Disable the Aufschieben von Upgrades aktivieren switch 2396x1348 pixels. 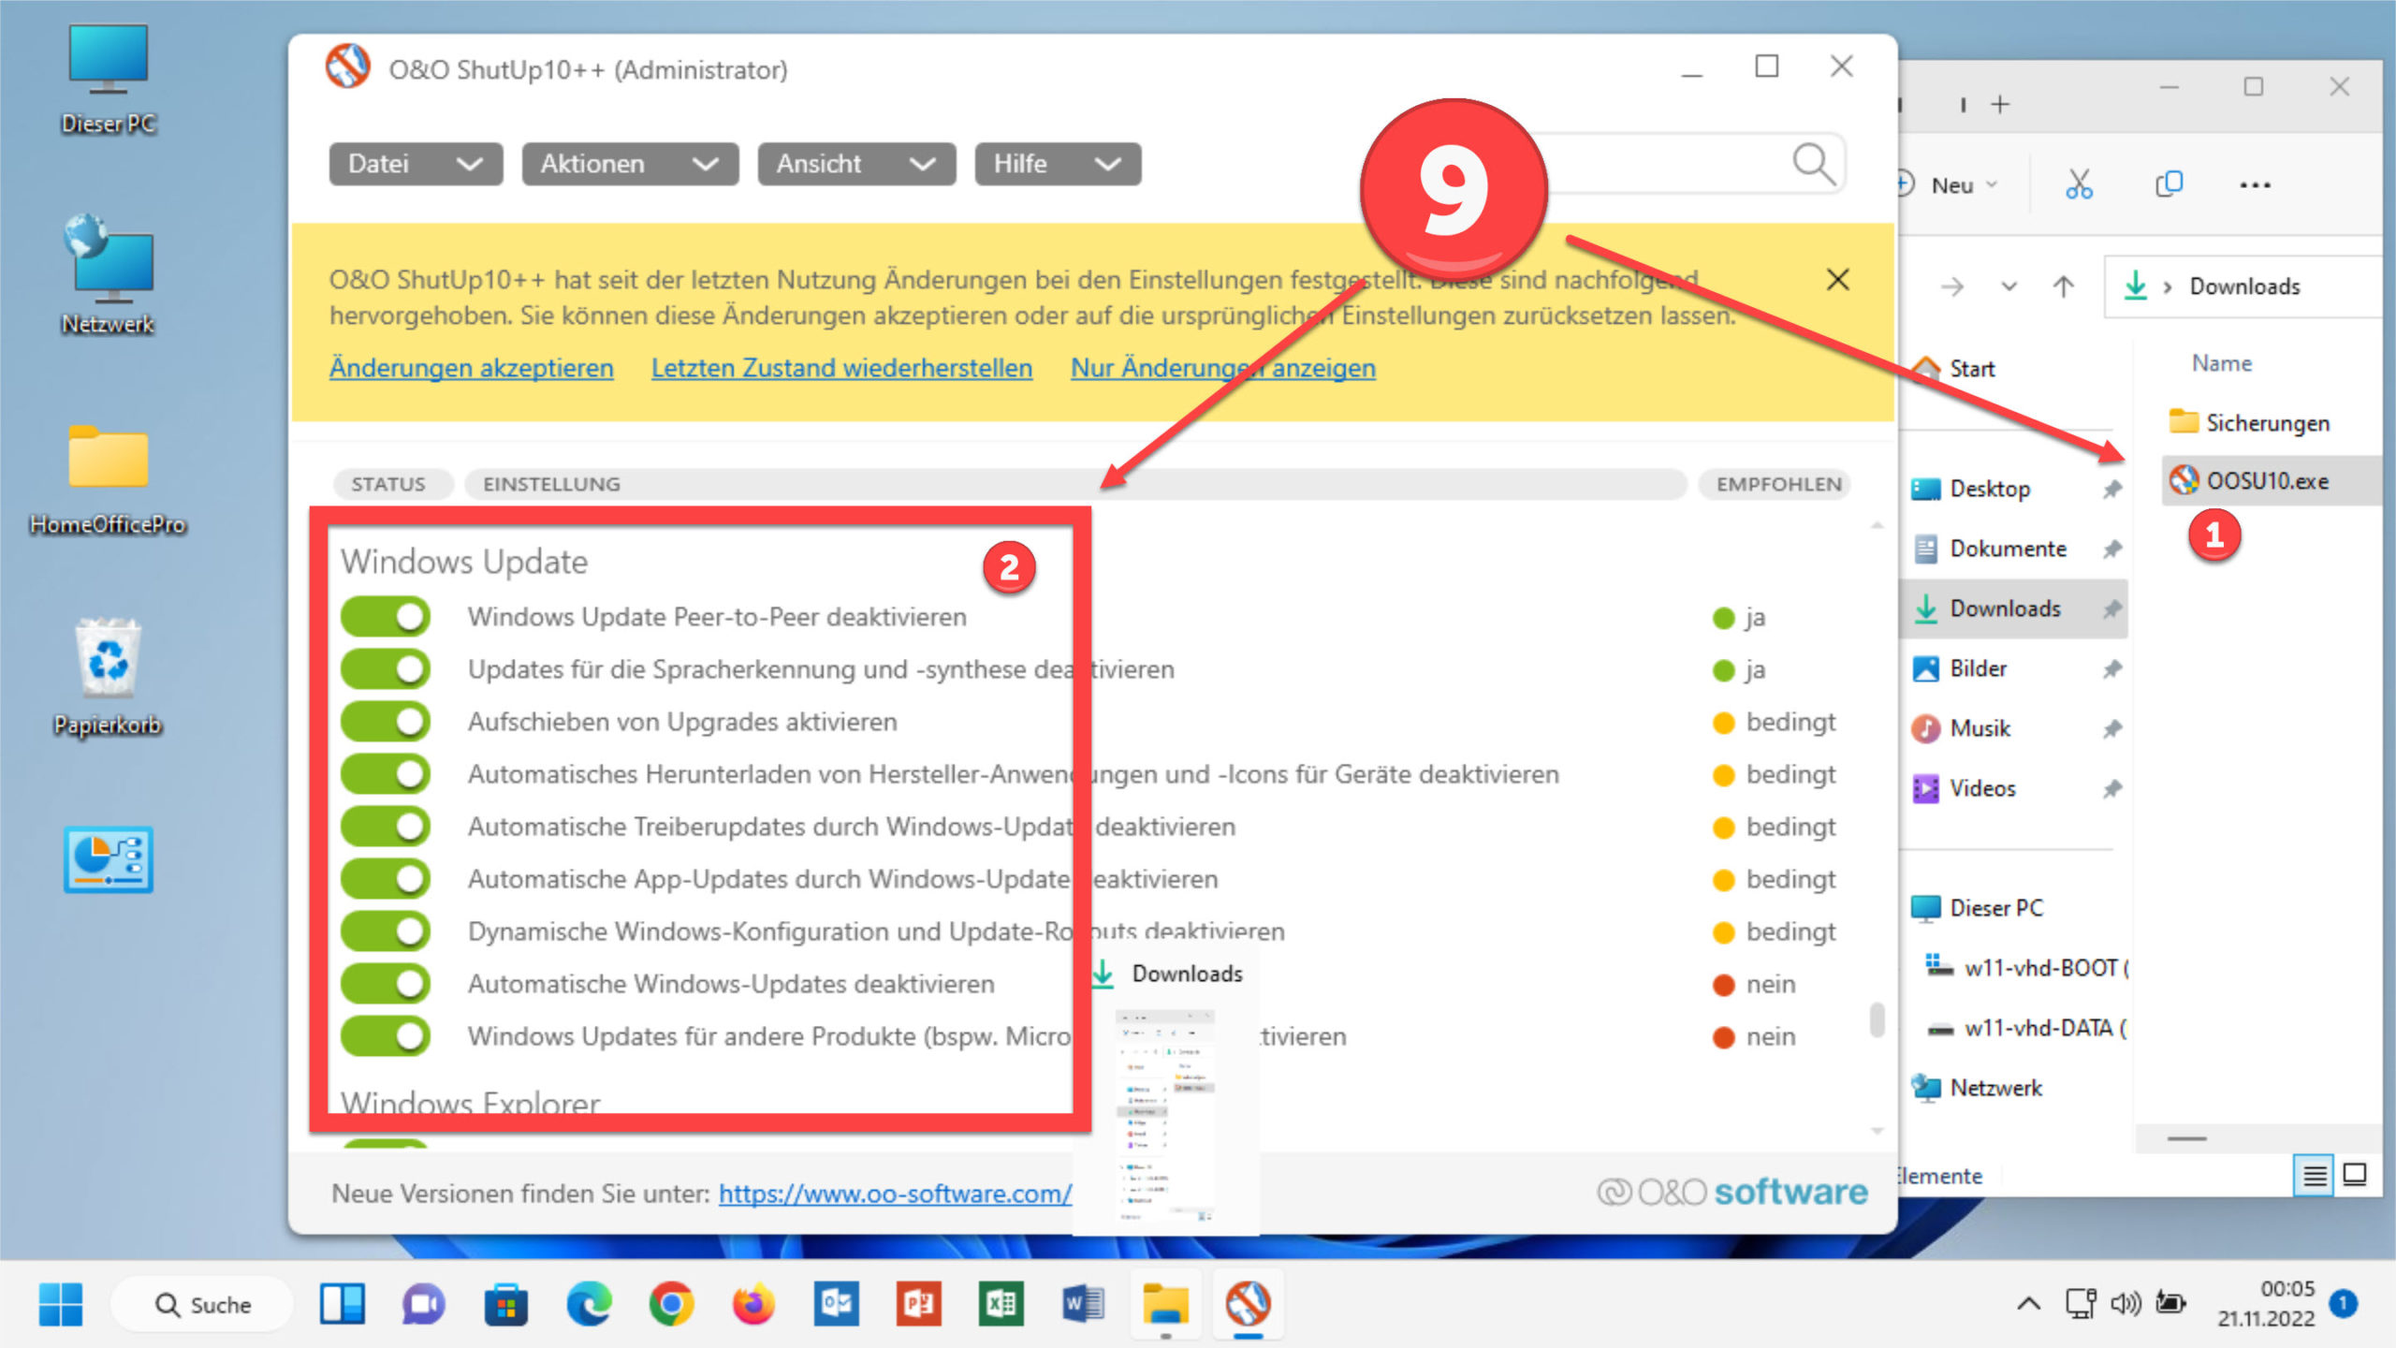[x=385, y=721]
